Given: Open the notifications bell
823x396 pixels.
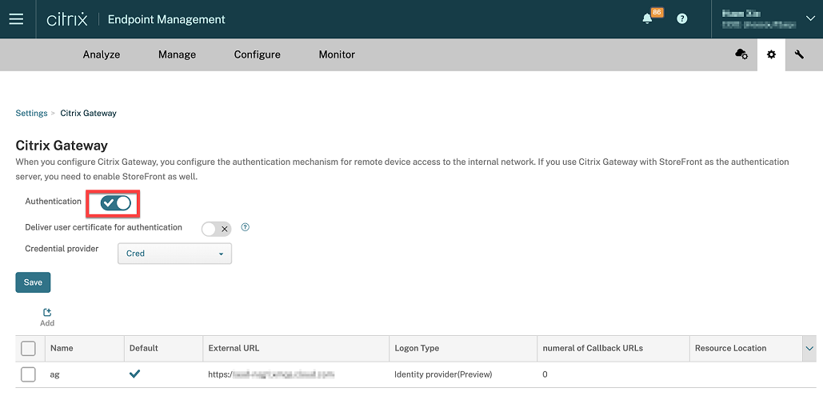Looking at the screenshot, I should [x=648, y=19].
